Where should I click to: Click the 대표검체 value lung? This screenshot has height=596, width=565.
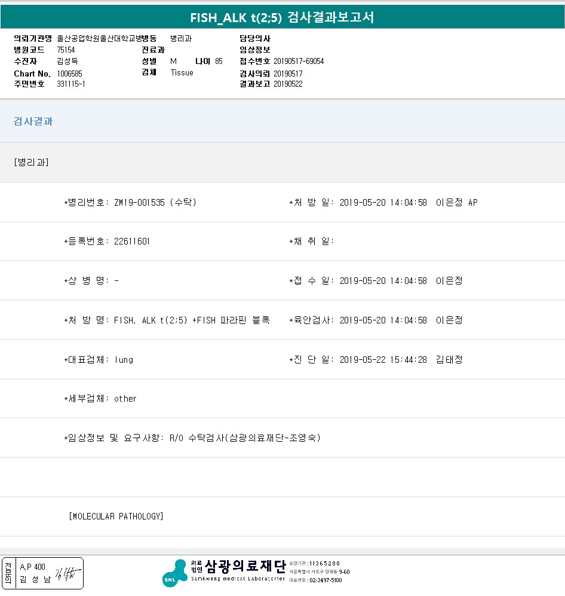[124, 360]
